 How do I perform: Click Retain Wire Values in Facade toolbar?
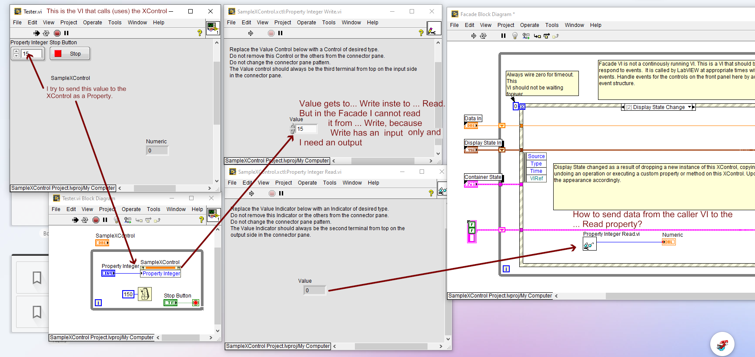pyautogui.click(x=526, y=36)
